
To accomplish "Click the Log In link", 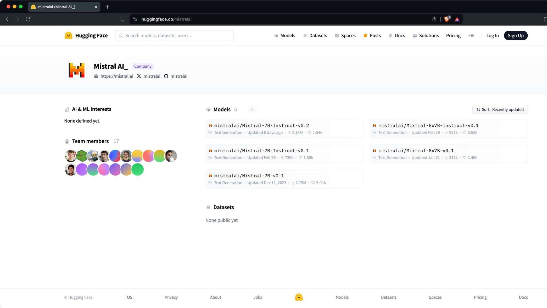I will [492, 36].
